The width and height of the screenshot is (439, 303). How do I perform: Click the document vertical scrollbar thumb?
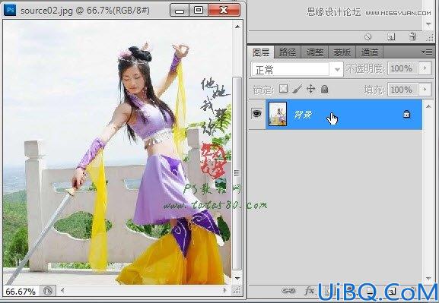(237, 173)
